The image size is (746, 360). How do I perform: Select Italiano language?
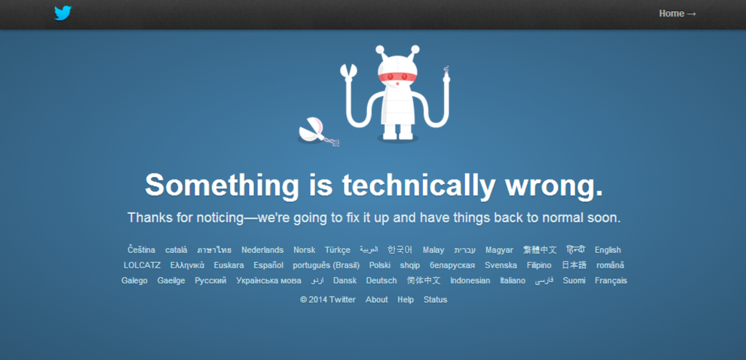(512, 281)
